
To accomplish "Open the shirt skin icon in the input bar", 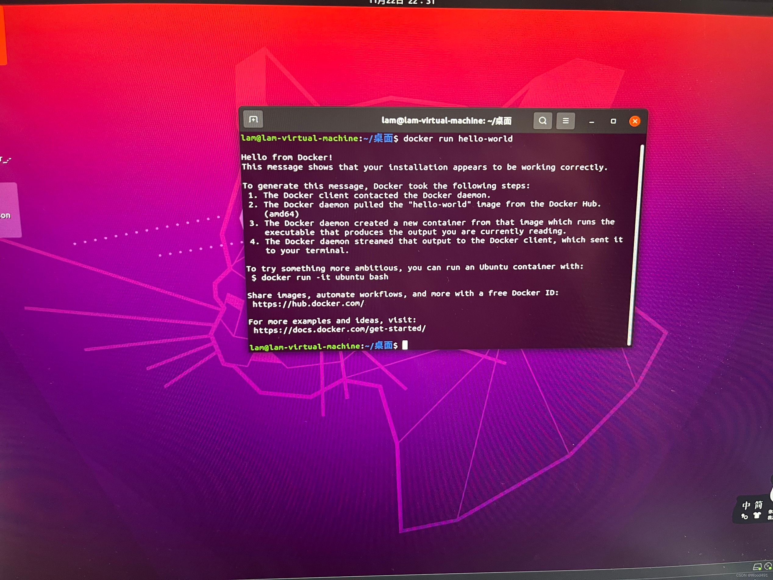I will 757,515.
